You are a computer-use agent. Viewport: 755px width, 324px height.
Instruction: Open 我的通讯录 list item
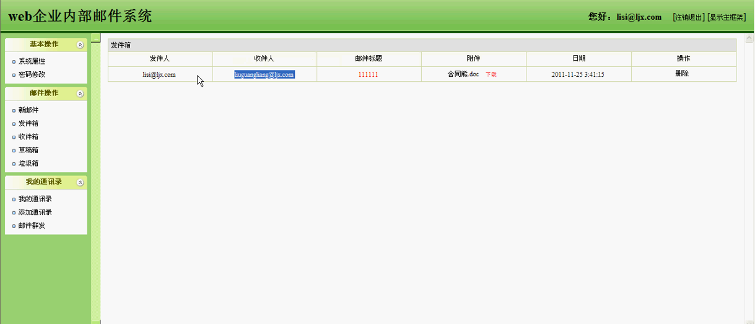click(x=35, y=199)
